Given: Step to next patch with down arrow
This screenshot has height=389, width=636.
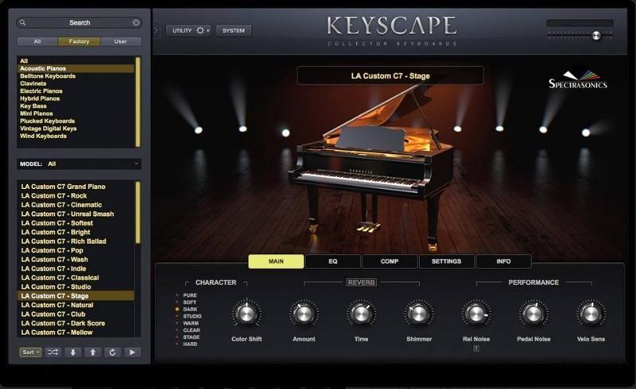Looking at the screenshot, I should point(73,352).
